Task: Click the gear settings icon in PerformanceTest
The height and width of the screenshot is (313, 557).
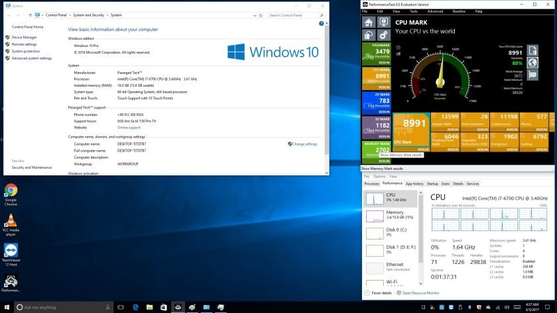Action: click(383, 35)
